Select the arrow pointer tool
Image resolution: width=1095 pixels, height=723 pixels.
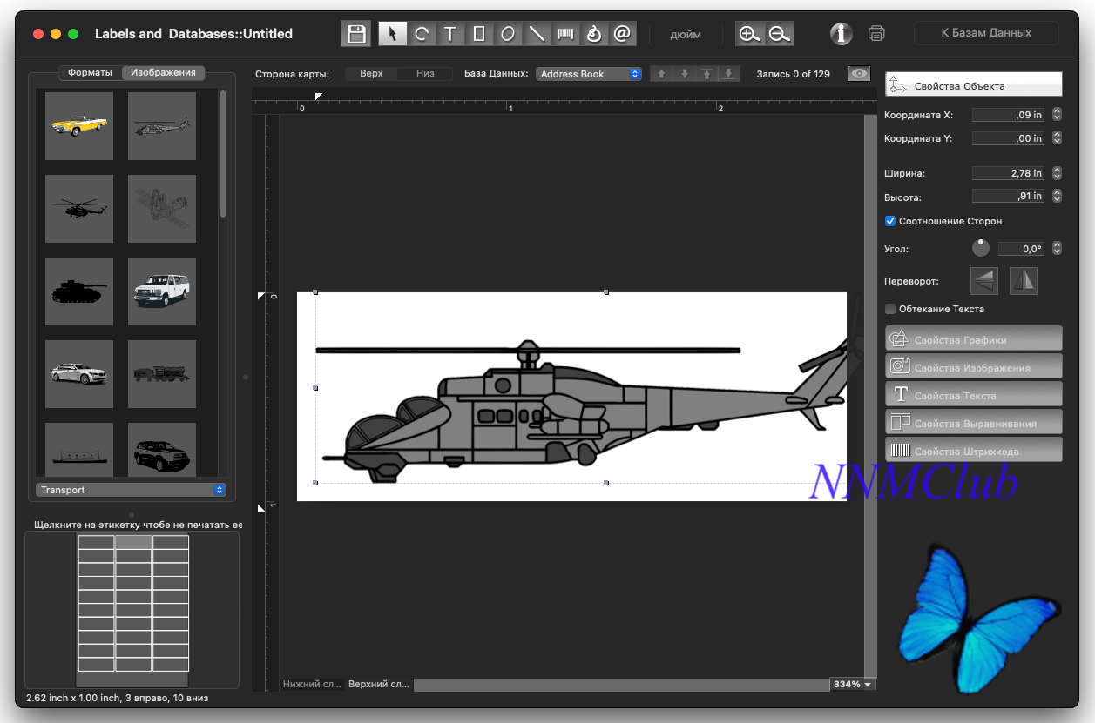pos(392,34)
